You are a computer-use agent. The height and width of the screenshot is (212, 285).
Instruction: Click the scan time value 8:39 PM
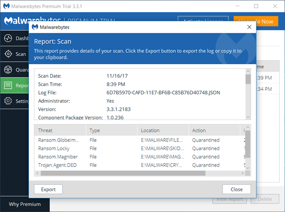coord(116,84)
